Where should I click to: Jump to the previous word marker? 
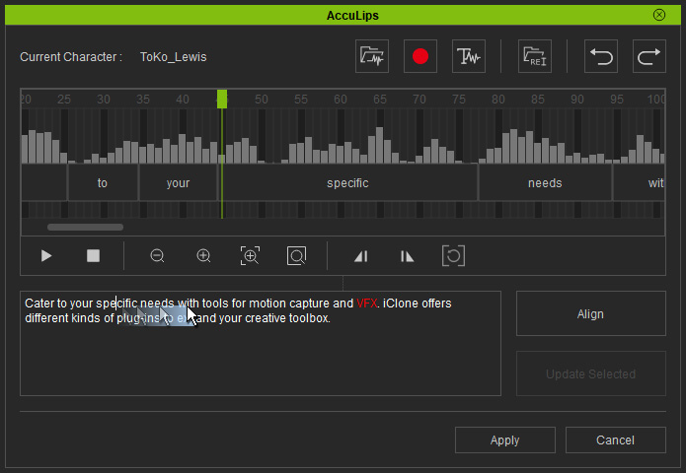pyautogui.click(x=360, y=256)
